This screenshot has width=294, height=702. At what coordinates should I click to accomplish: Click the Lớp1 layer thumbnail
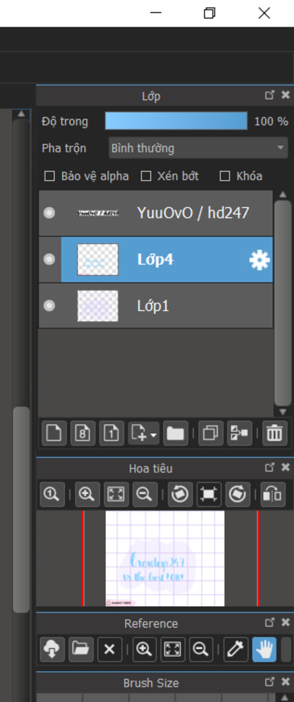(98, 306)
